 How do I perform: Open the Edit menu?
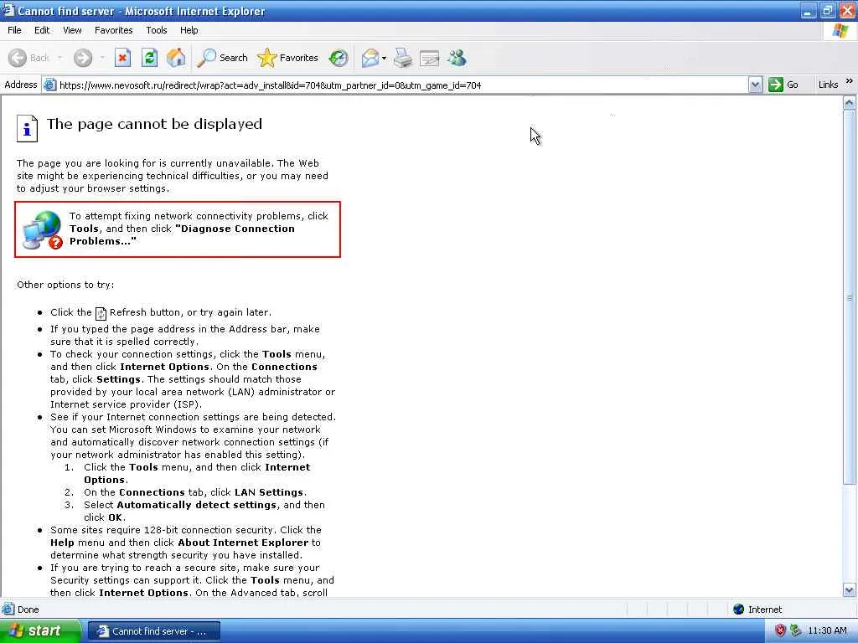click(x=42, y=30)
